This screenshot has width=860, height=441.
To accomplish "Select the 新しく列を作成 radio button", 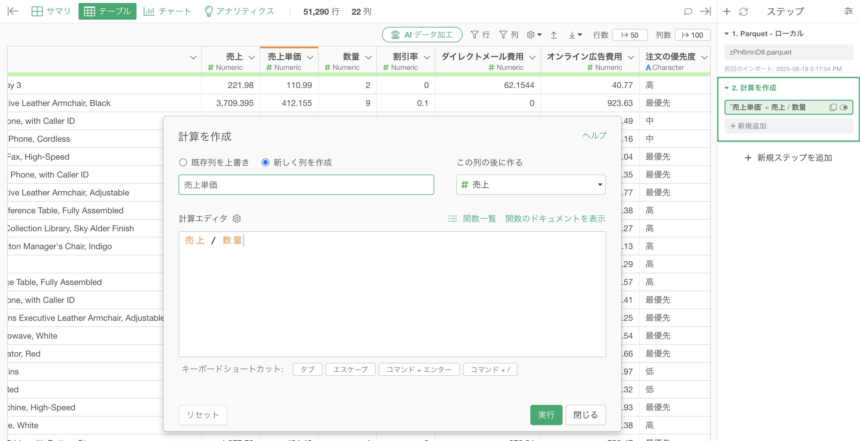I will (x=265, y=162).
